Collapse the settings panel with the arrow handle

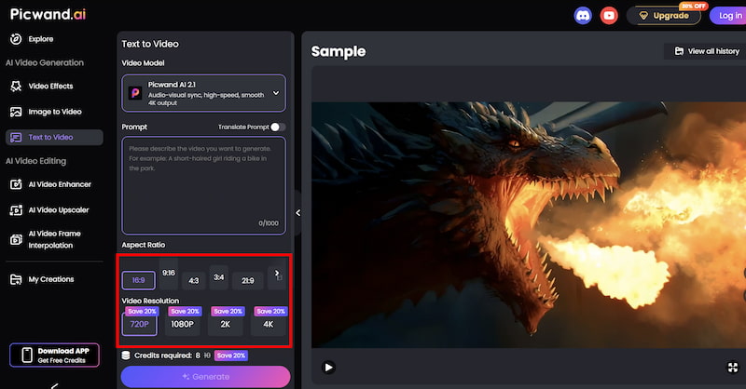click(x=297, y=213)
